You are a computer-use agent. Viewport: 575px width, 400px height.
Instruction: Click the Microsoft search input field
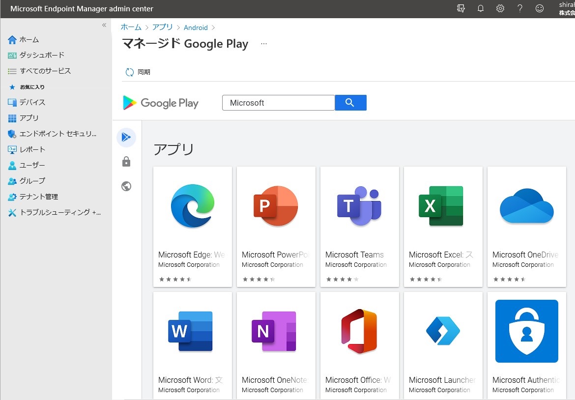278,103
